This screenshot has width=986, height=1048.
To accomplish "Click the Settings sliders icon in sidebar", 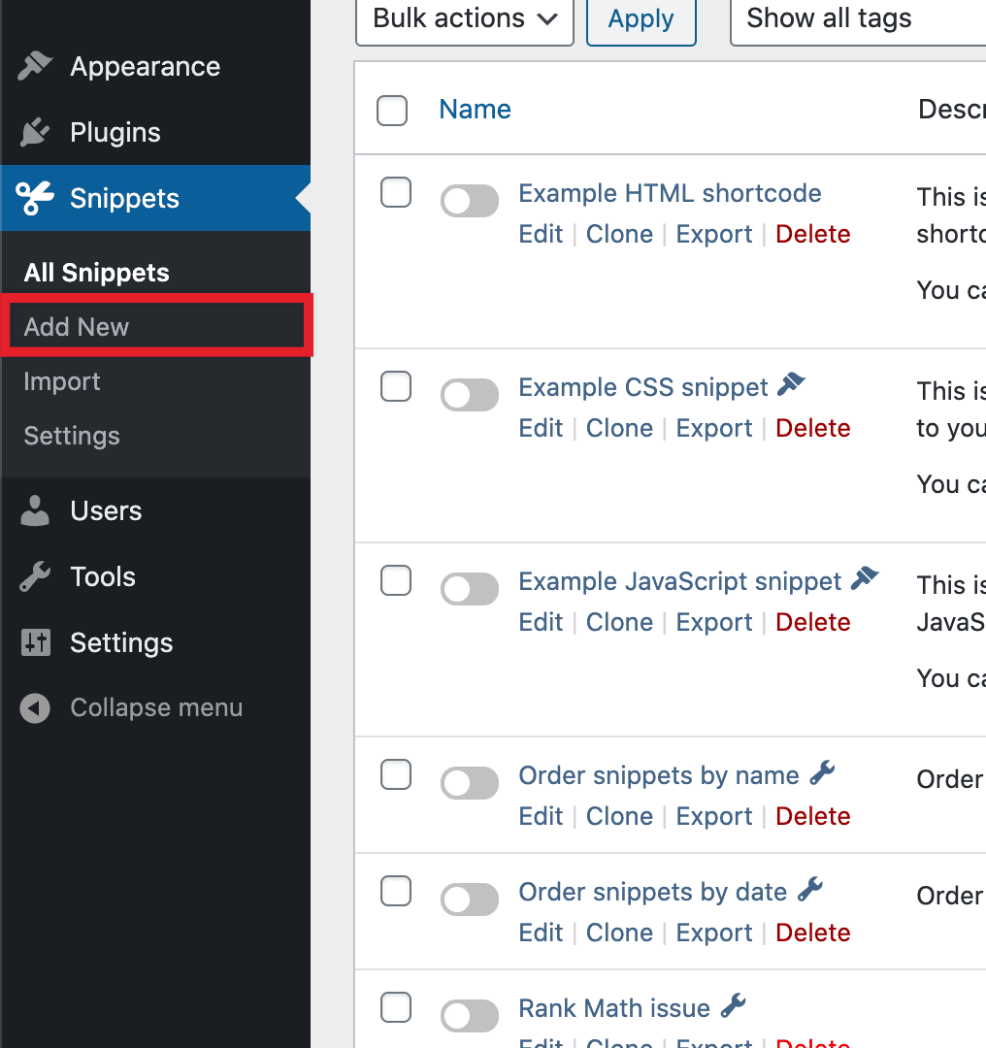I will tap(36, 642).
